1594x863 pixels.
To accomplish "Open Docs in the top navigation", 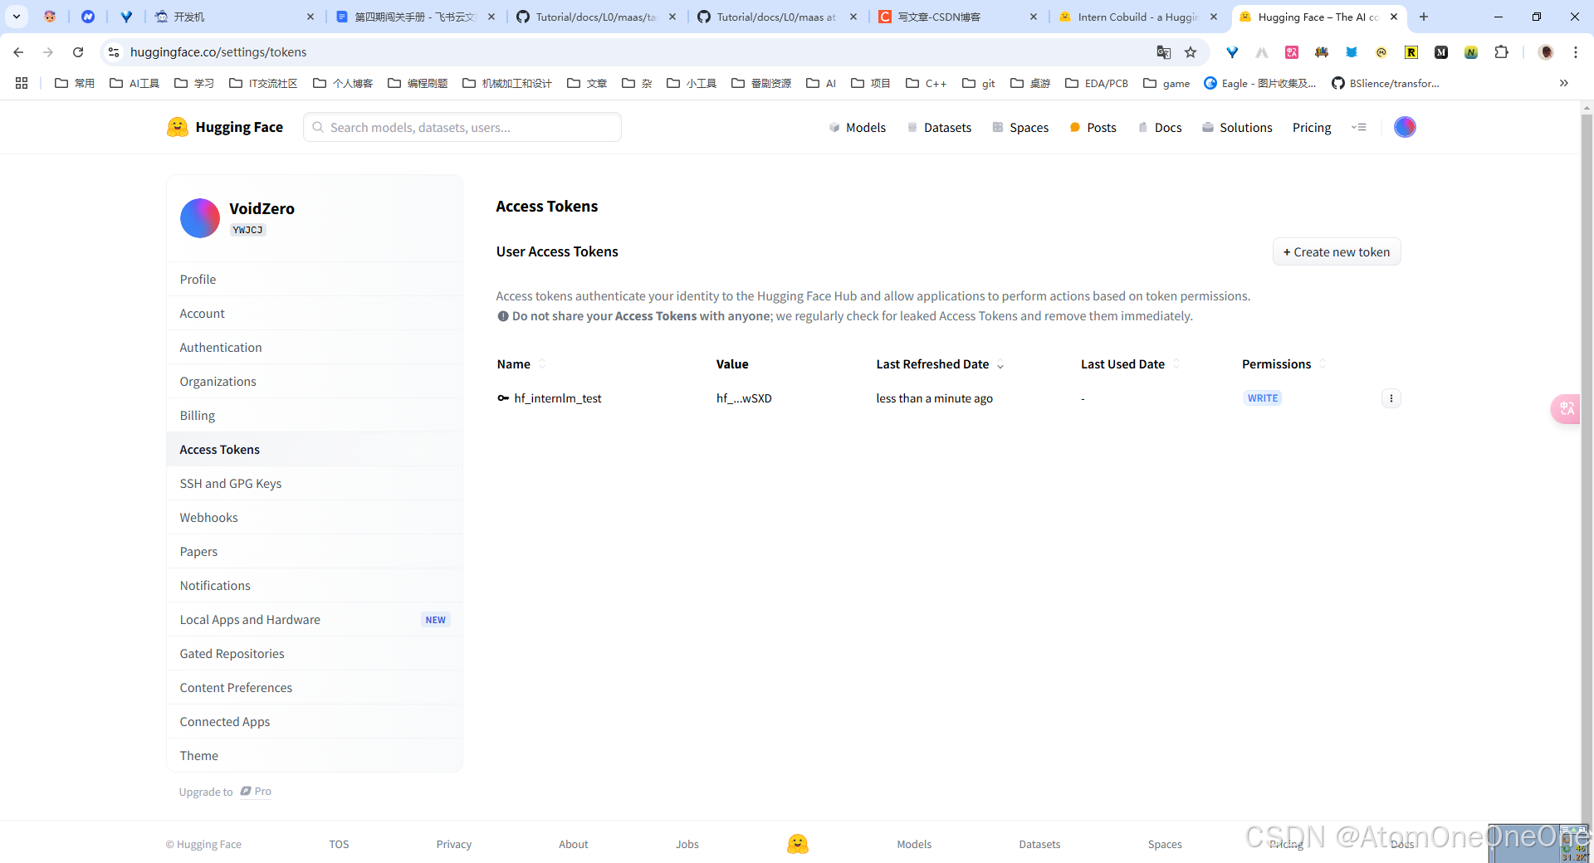I will coord(1160,127).
